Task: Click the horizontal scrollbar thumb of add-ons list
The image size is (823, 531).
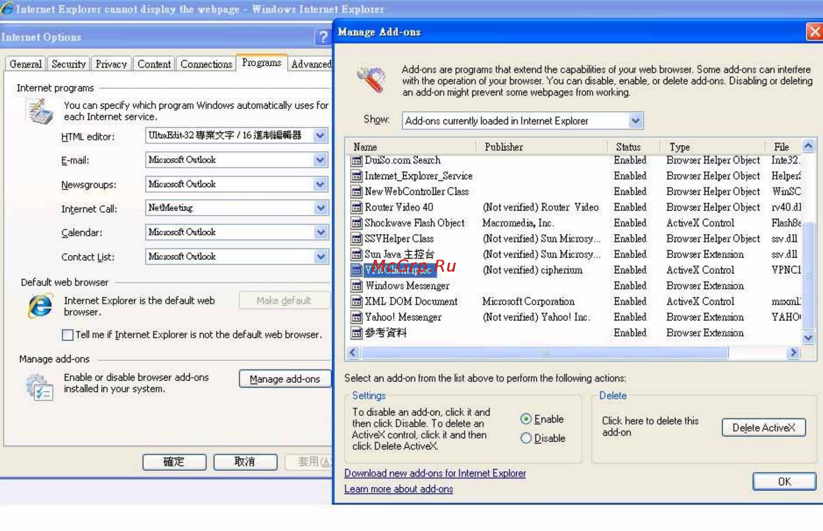Action: (545, 353)
